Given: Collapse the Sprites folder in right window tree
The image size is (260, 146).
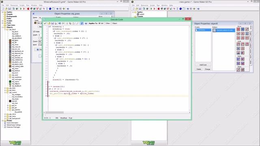Looking at the screenshot, I should (133, 12).
